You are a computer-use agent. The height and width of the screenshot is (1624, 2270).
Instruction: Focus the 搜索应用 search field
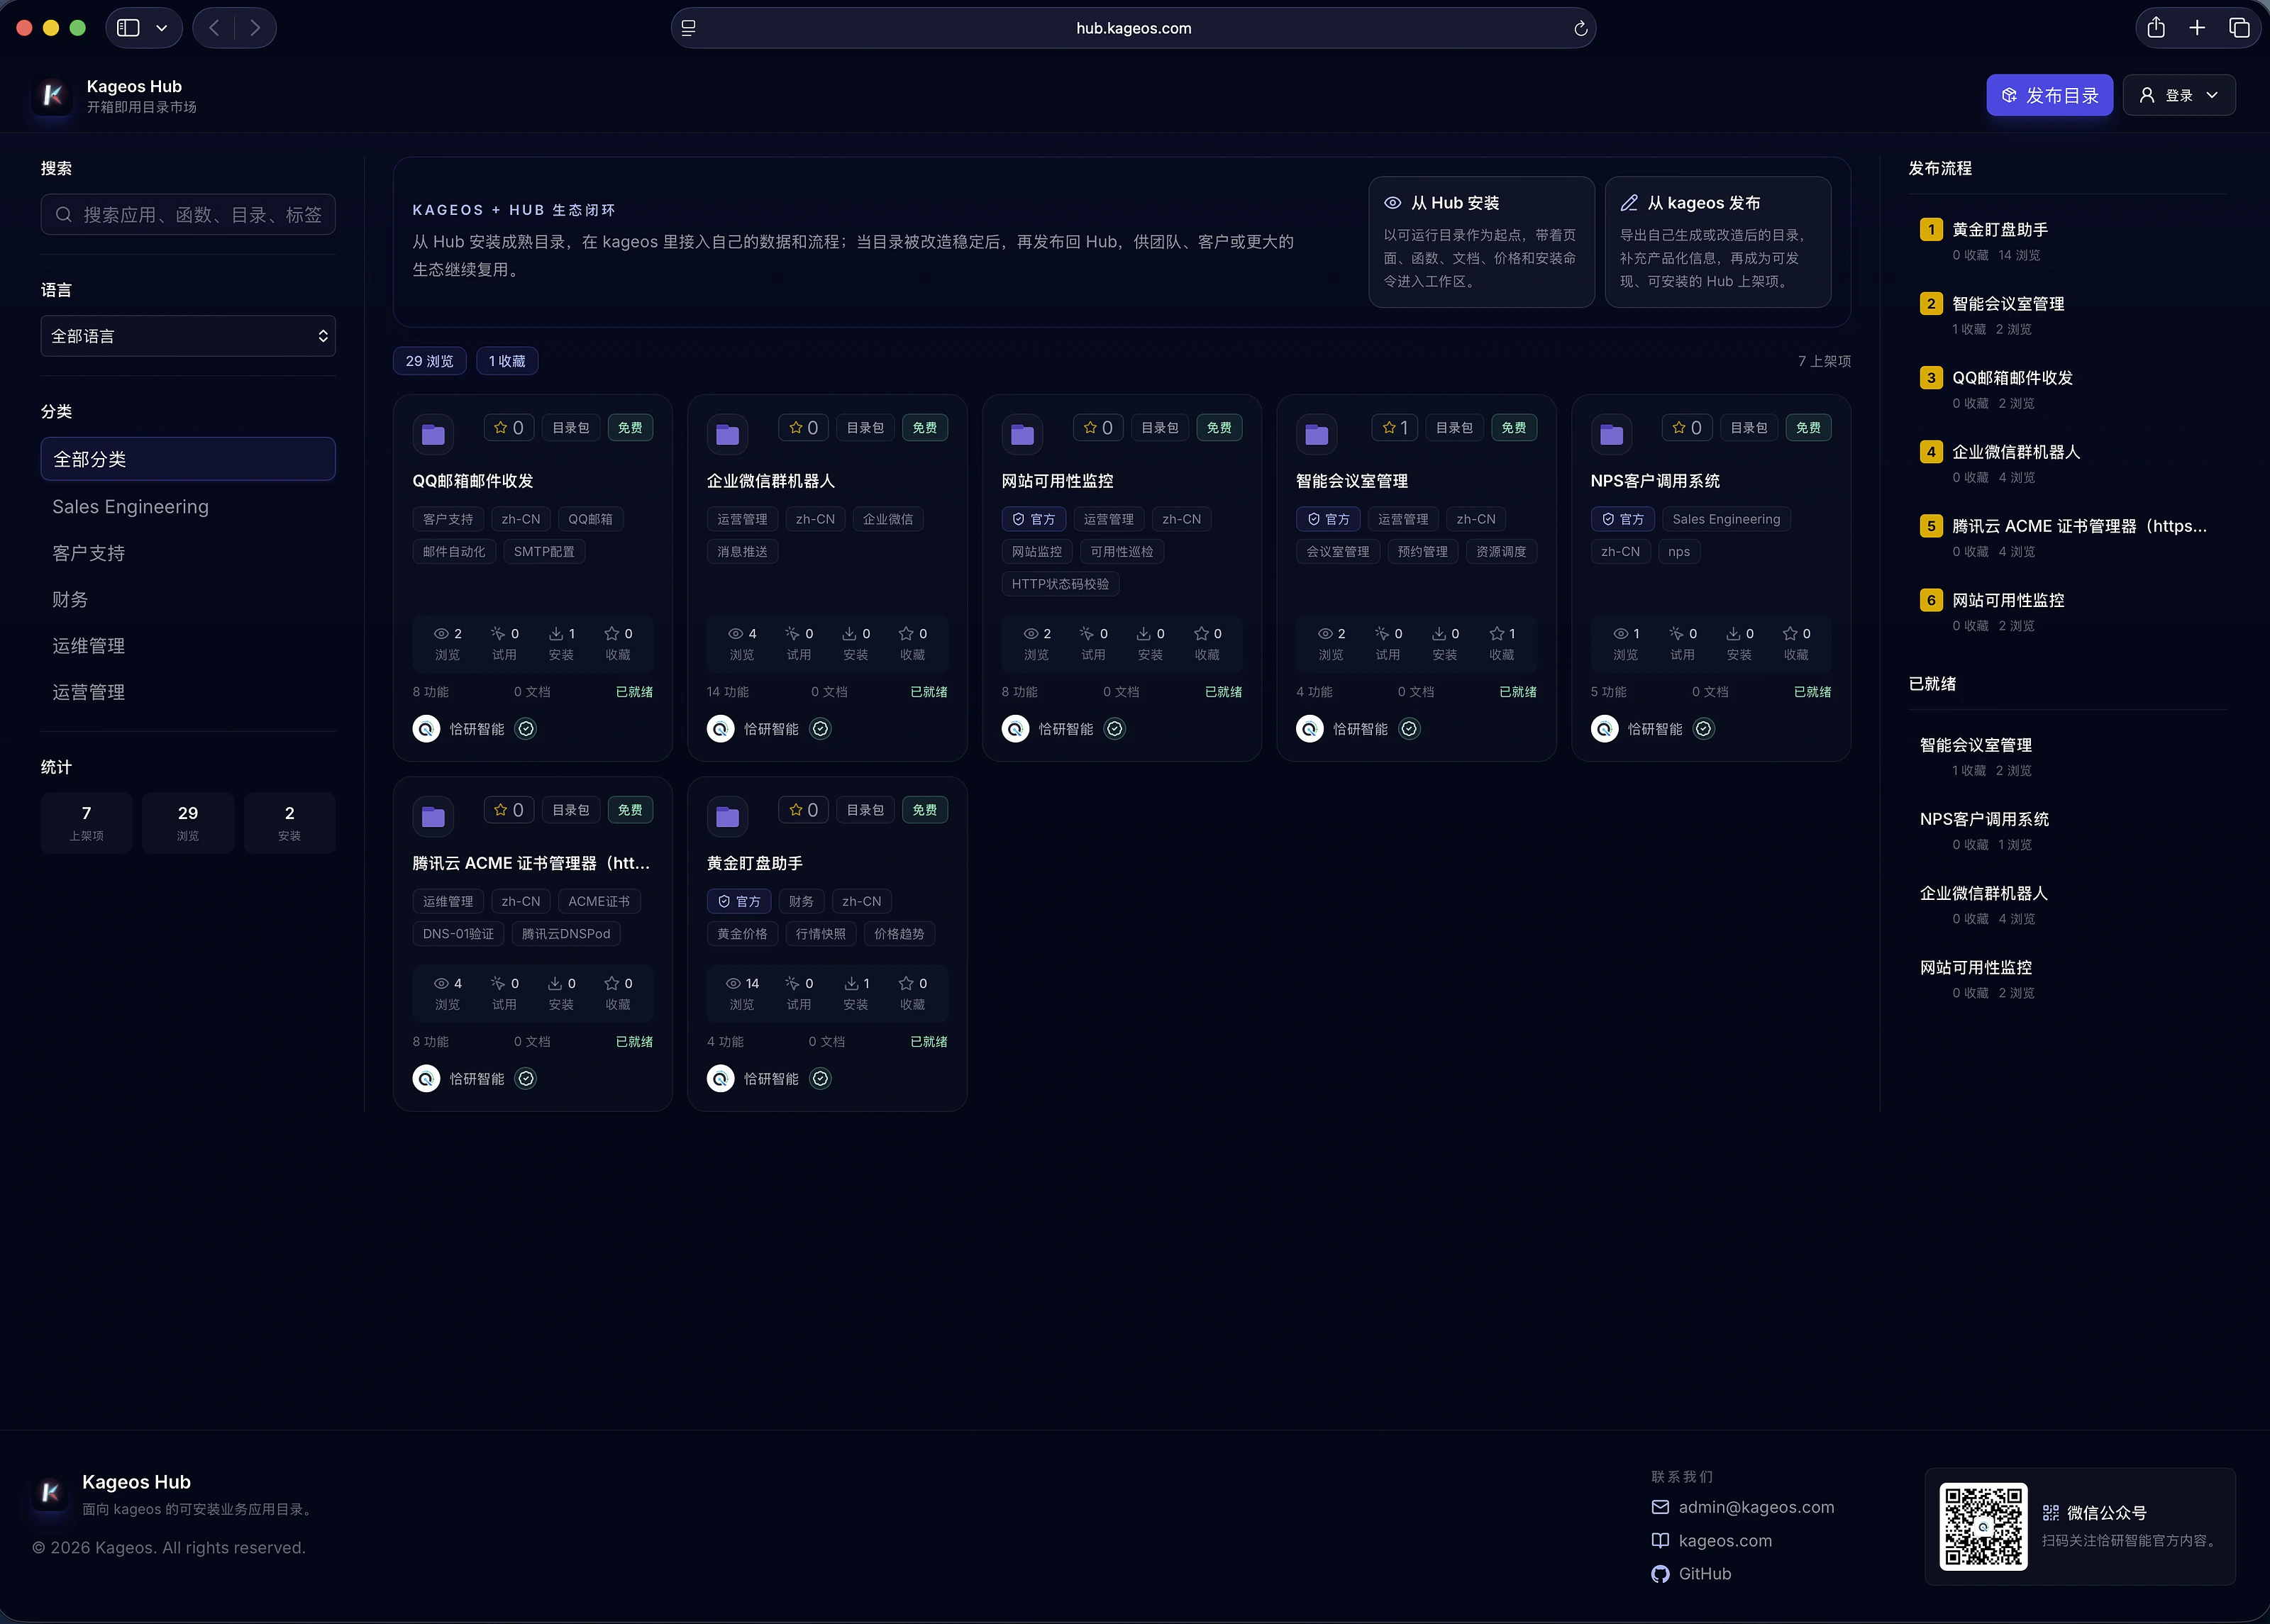(188, 215)
